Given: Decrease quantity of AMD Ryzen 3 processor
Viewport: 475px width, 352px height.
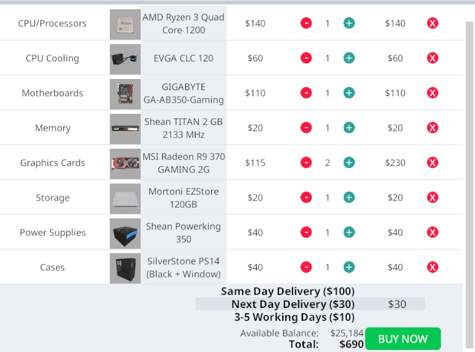Looking at the screenshot, I should tap(306, 23).
